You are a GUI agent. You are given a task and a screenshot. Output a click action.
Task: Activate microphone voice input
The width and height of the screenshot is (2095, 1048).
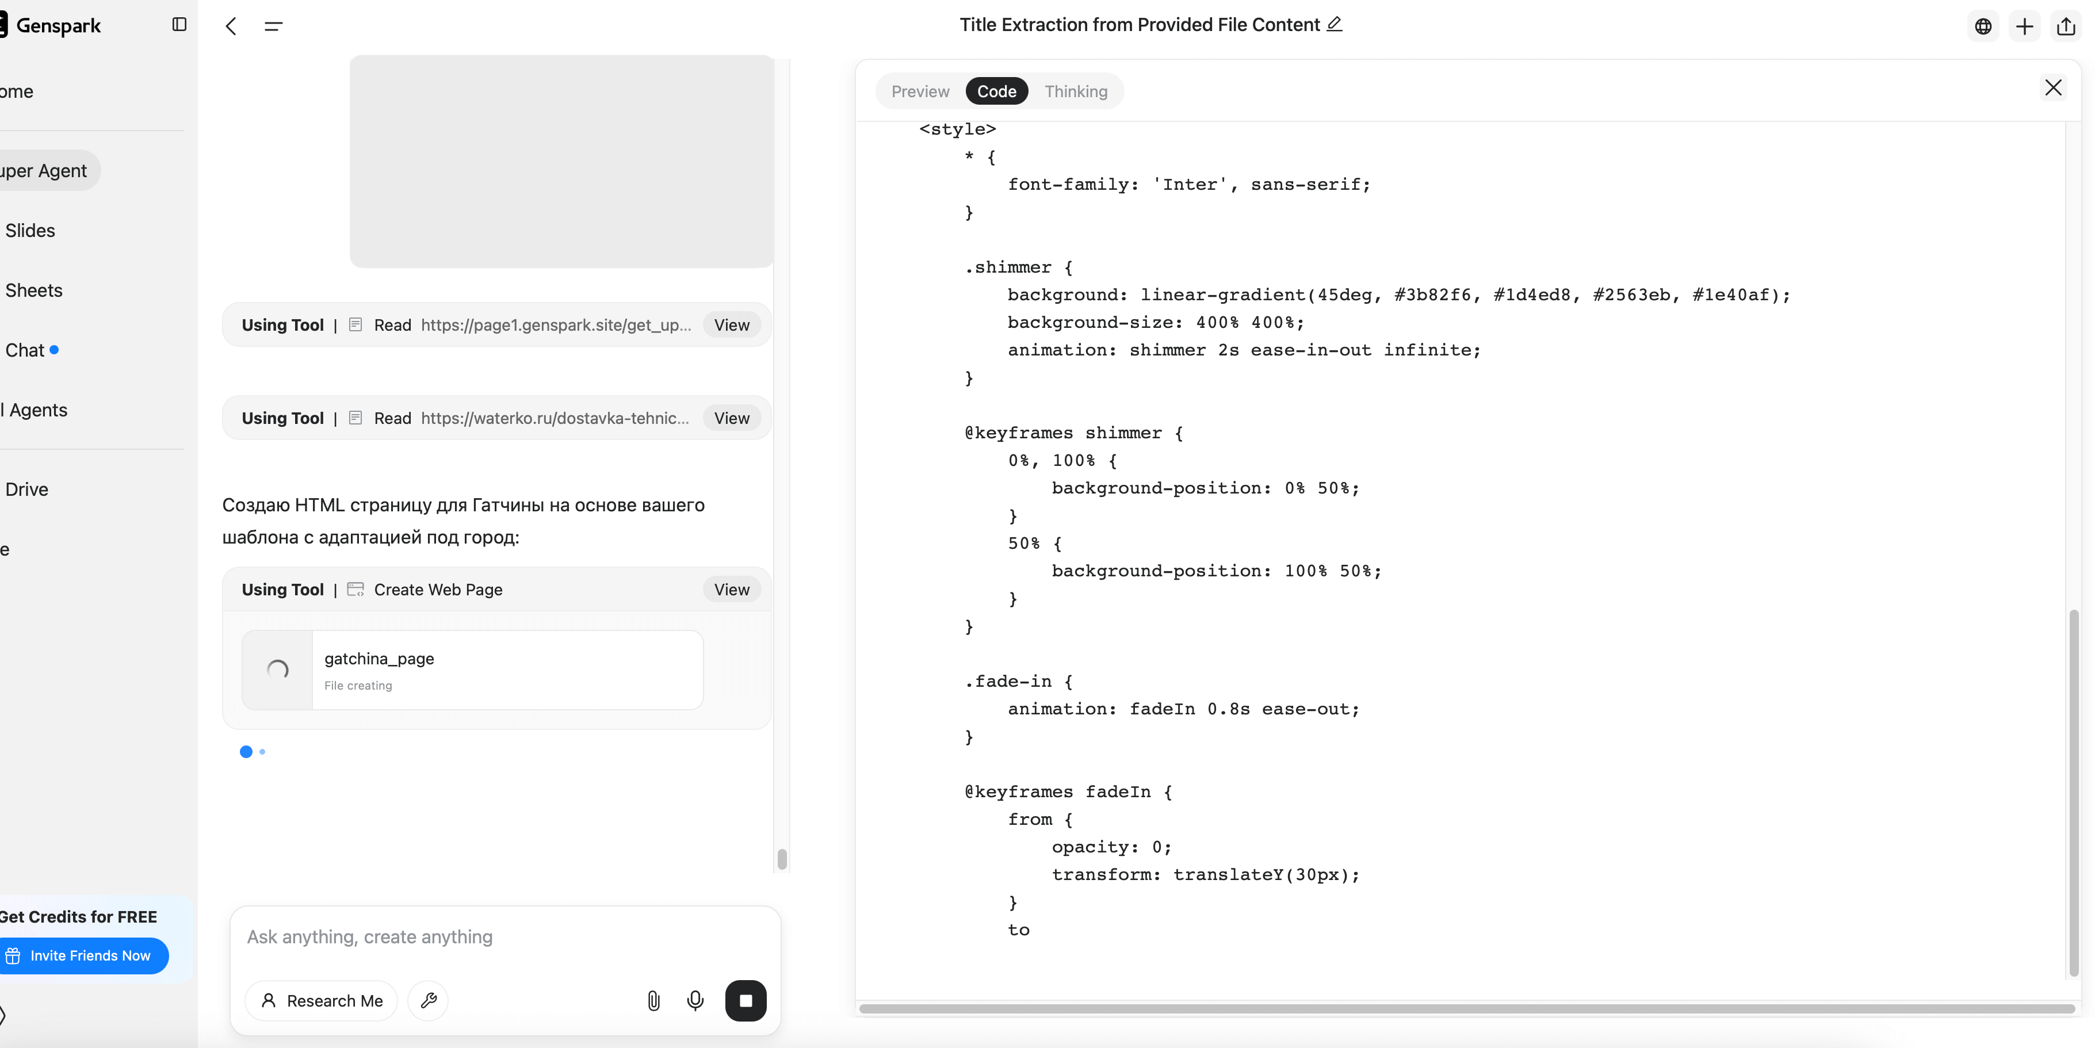[x=694, y=1000]
